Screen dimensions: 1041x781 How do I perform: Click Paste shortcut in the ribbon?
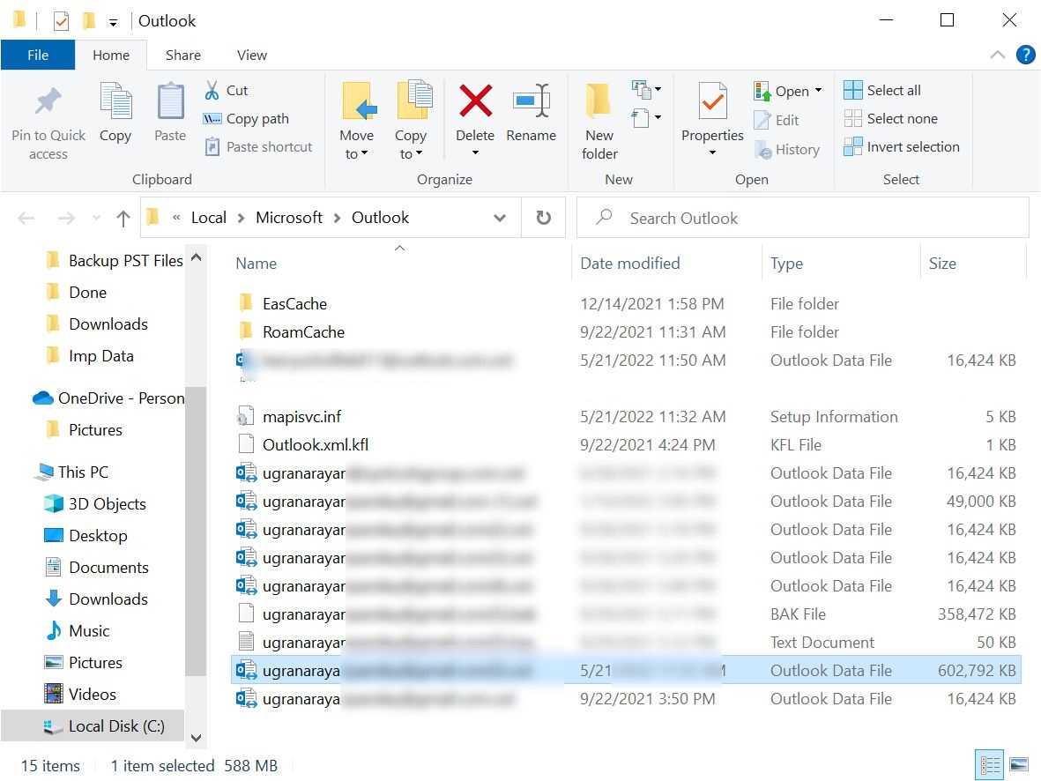(258, 147)
